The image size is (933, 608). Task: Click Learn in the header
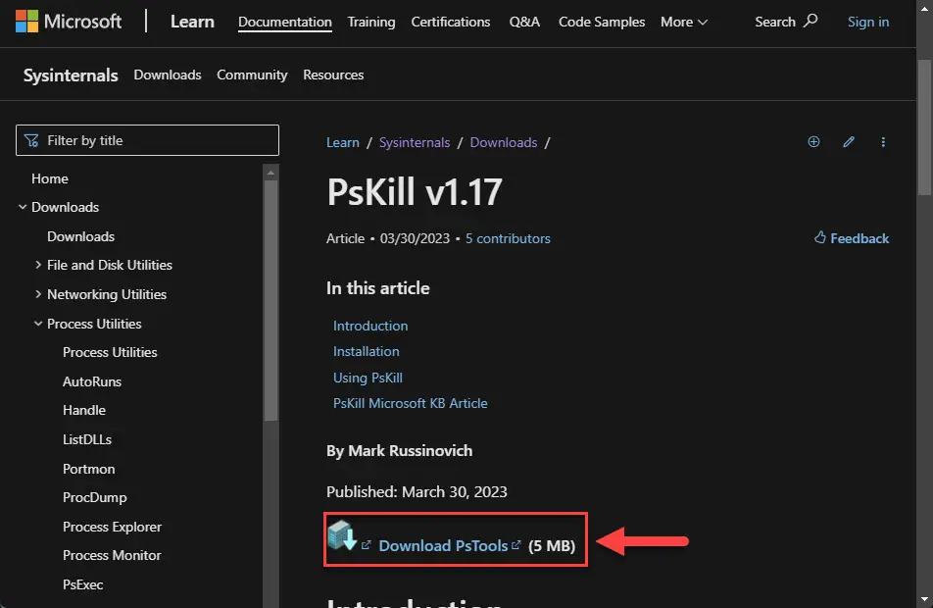(x=192, y=22)
